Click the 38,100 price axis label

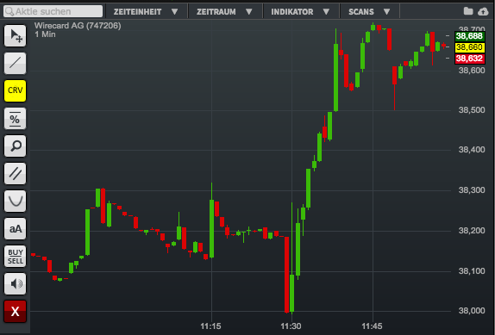472,271
